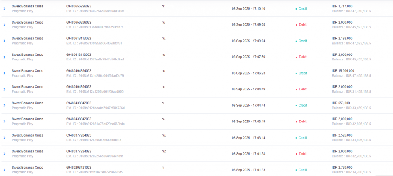Expand the debit row at 17:04:49

pyautogui.click(x=4, y=89)
